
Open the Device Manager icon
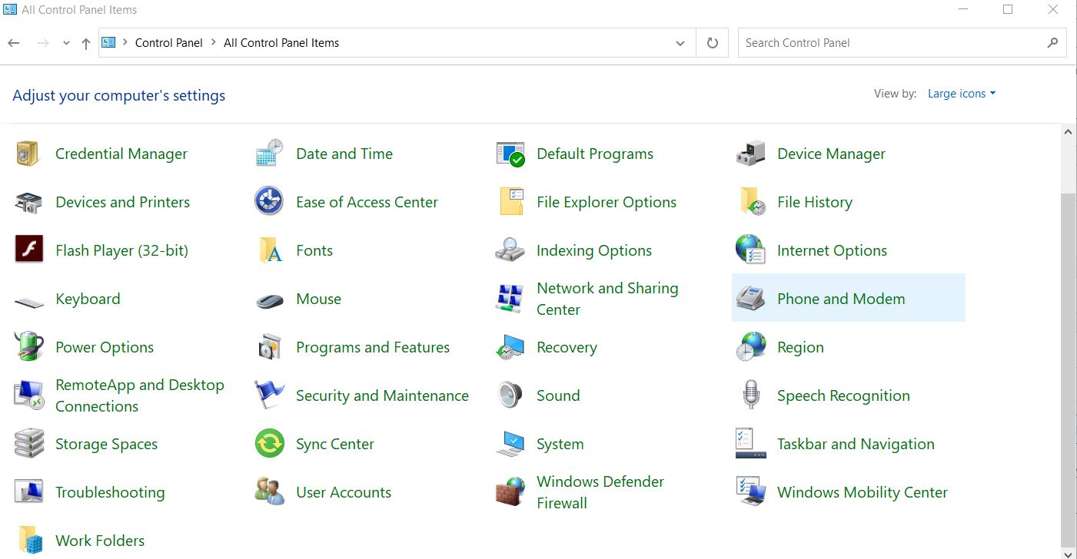click(x=750, y=154)
